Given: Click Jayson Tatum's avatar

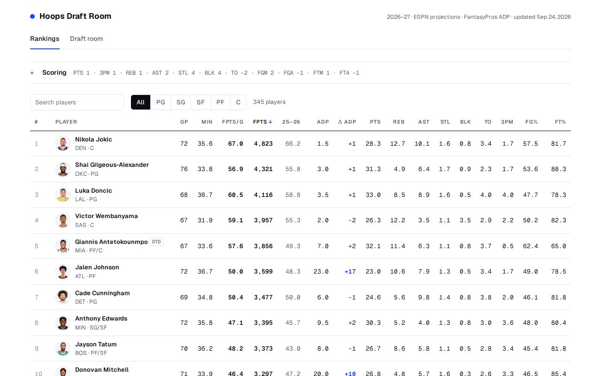Looking at the screenshot, I should point(63,348).
